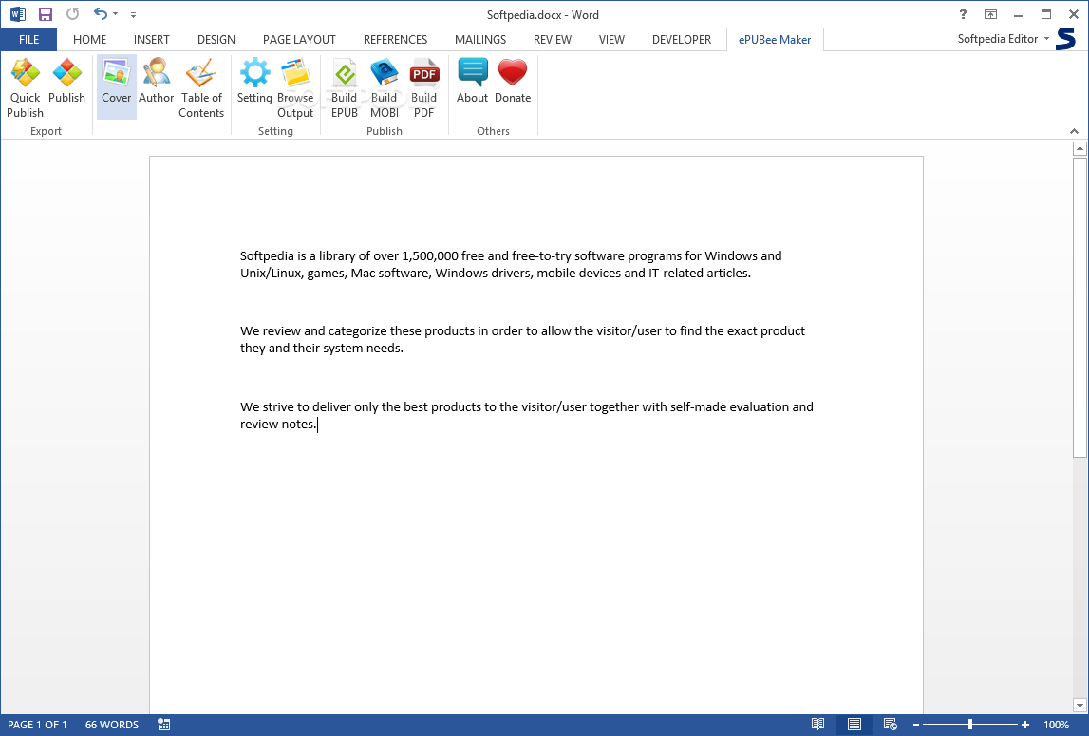The height and width of the screenshot is (736, 1089).
Task: Open the FILE tab
Action: [x=28, y=40]
